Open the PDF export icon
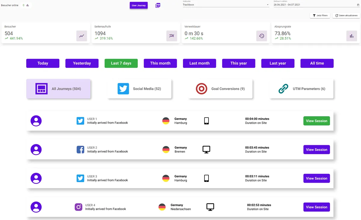 (x=157, y=5)
